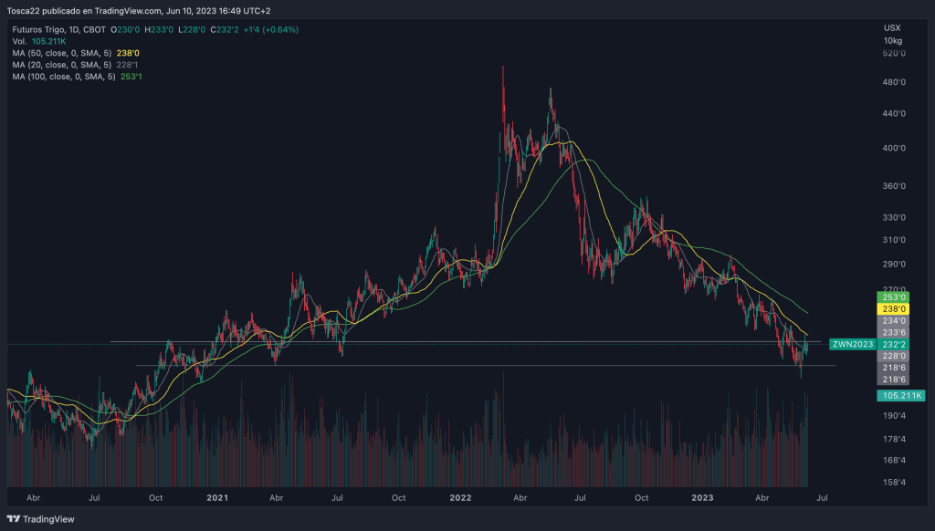The height and width of the screenshot is (531, 935).
Task: Click the 2022 marker on the time axis
Action: coord(460,498)
